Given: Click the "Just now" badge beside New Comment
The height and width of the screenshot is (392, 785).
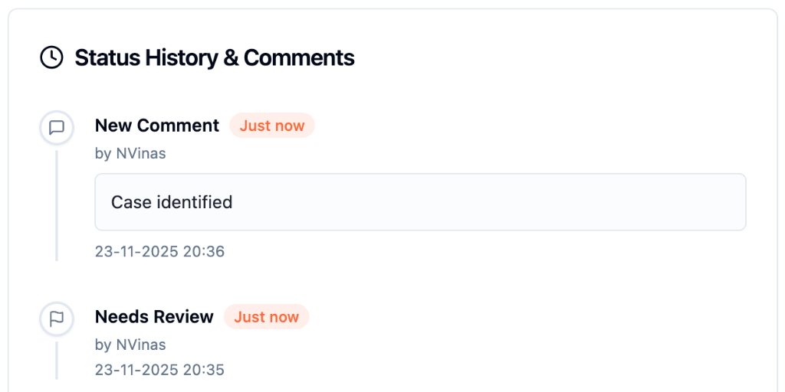Looking at the screenshot, I should pos(272,126).
